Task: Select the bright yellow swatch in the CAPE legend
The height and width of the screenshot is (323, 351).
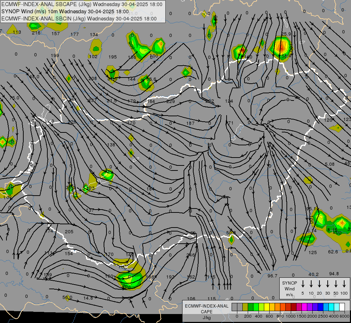Action: (267, 307)
